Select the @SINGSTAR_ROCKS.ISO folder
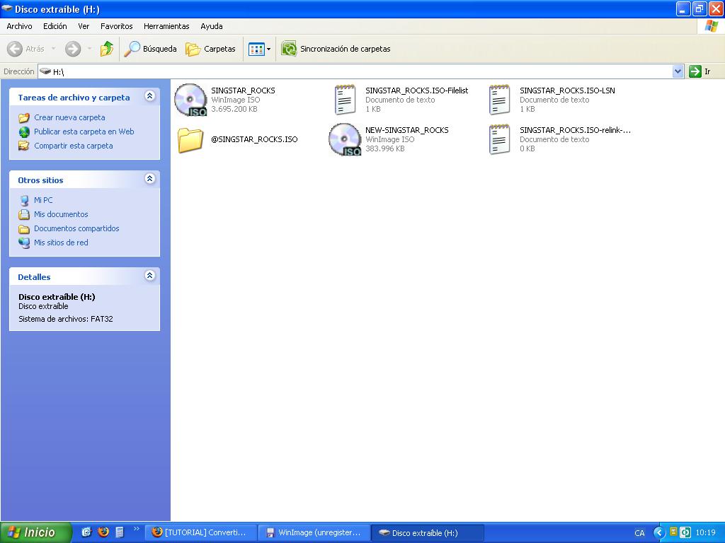725x543 pixels. [190, 139]
